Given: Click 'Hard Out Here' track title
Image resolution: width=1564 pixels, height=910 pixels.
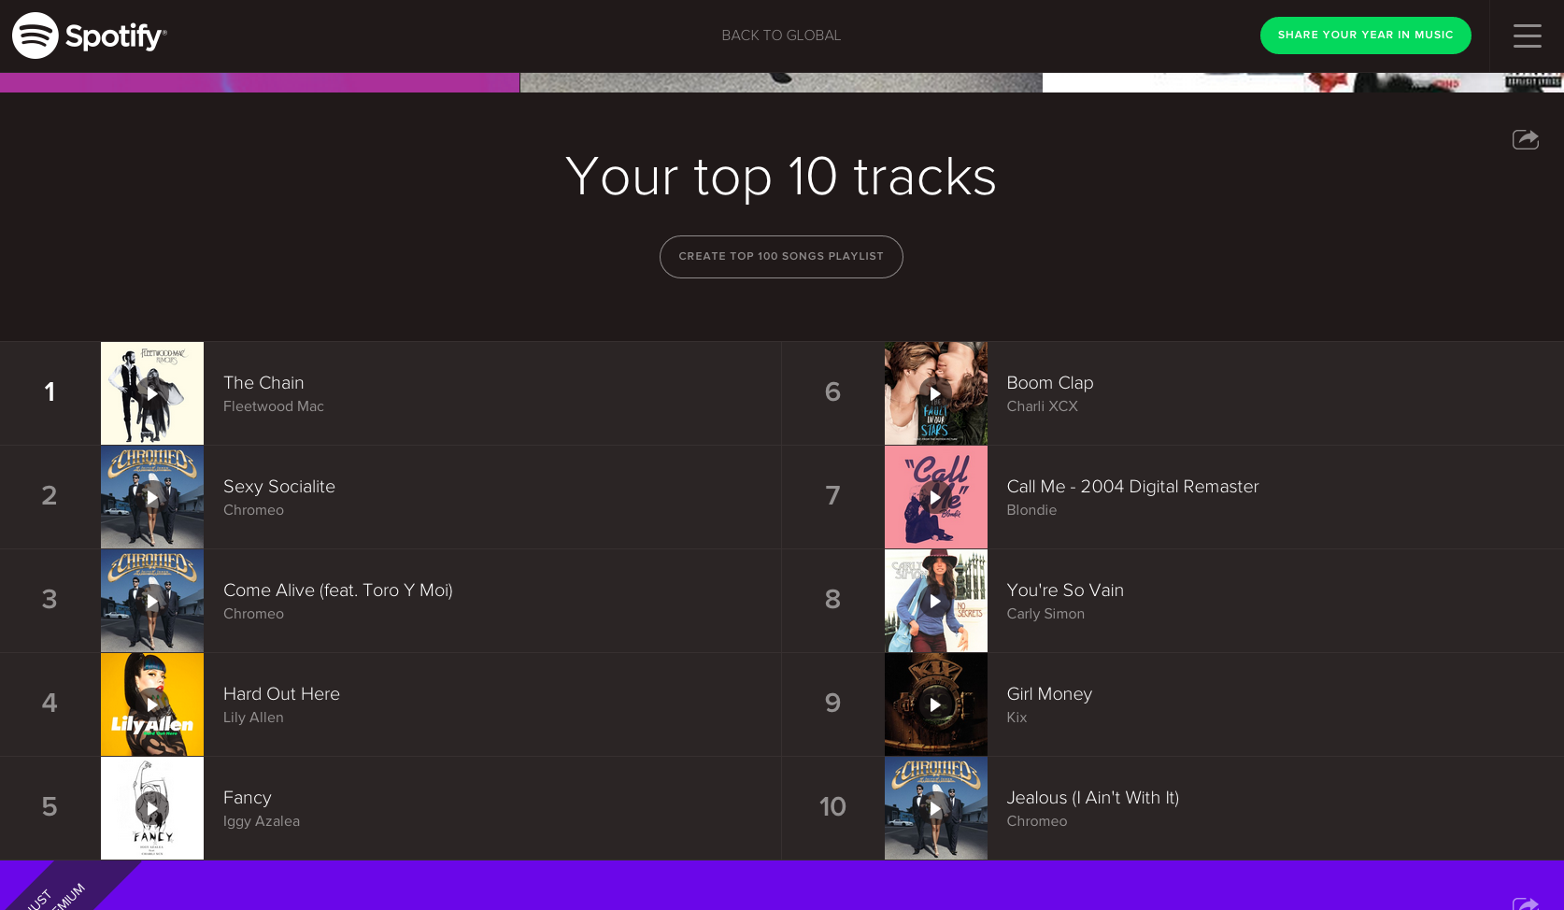Looking at the screenshot, I should point(281,694).
